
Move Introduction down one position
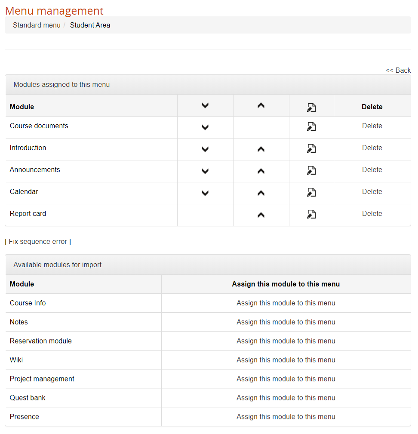pyautogui.click(x=205, y=148)
